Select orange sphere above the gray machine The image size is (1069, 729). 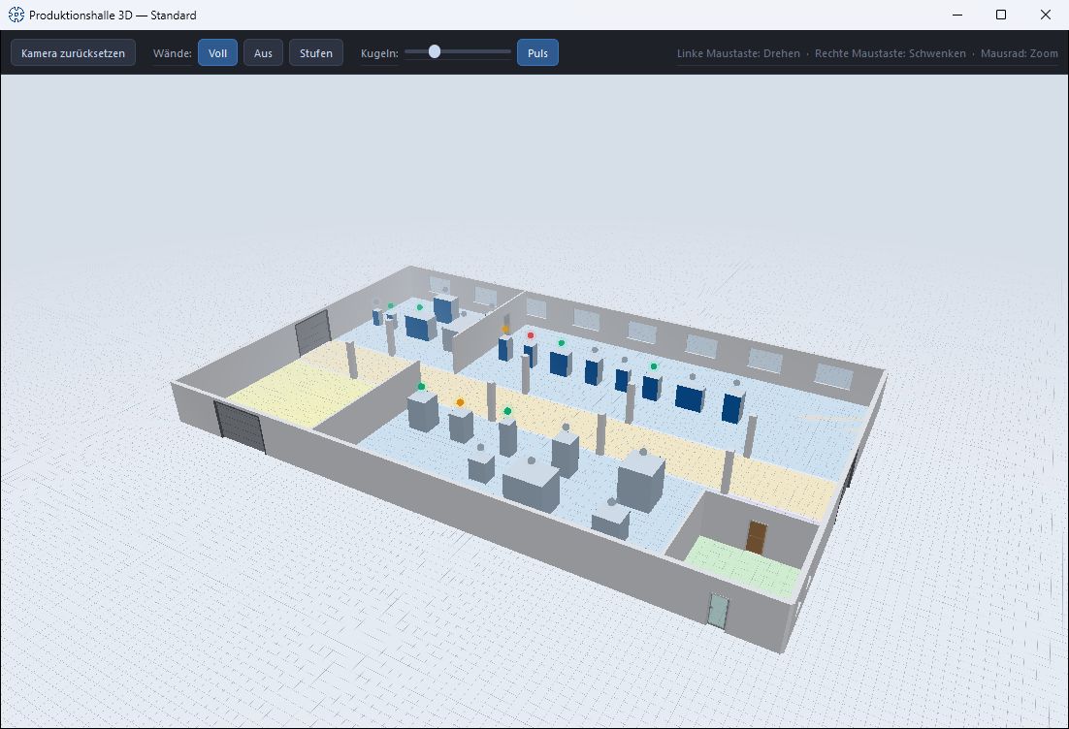[x=460, y=402]
